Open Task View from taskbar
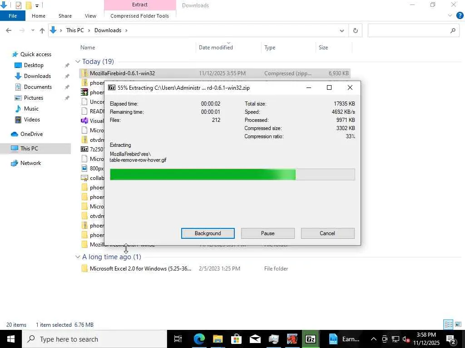This screenshot has height=348, width=465. (178, 339)
